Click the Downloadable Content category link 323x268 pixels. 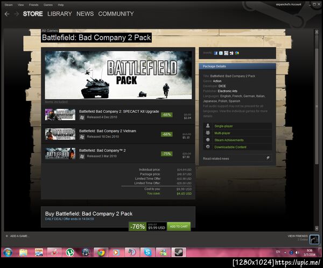coord(230,147)
